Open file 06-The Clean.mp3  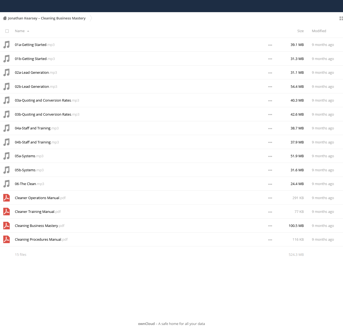point(30,184)
